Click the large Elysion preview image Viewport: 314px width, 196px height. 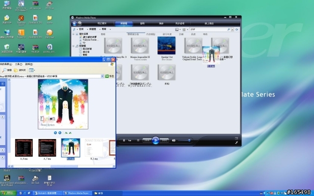(63, 104)
